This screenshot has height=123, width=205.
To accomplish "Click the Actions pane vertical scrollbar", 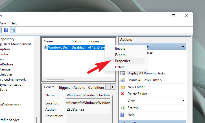I will point(189,83).
